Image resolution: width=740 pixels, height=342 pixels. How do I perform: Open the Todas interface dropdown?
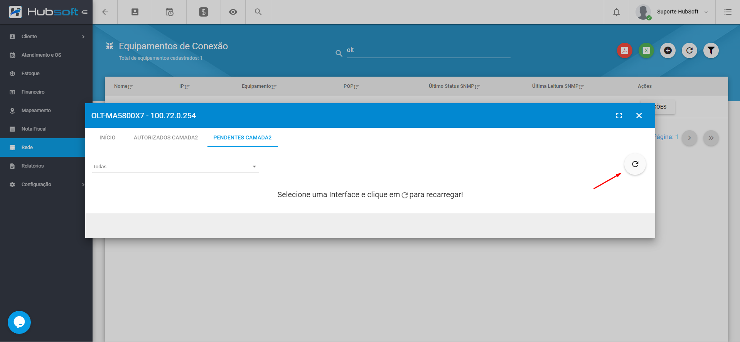click(175, 166)
